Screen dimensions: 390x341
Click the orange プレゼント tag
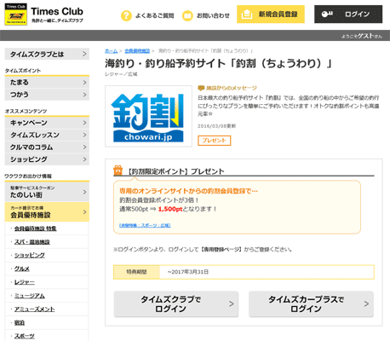(215, 141)
